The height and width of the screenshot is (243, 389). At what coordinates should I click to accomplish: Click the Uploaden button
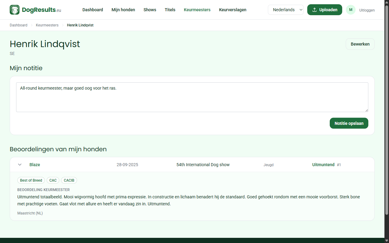(325, 10)
